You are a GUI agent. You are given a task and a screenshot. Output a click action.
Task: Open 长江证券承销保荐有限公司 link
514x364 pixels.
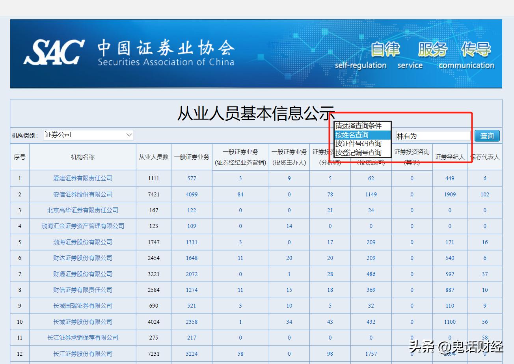click(82, 338)
